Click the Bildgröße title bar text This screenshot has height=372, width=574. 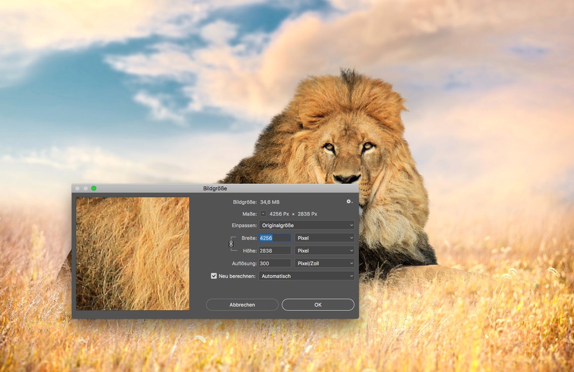(216, 189)
